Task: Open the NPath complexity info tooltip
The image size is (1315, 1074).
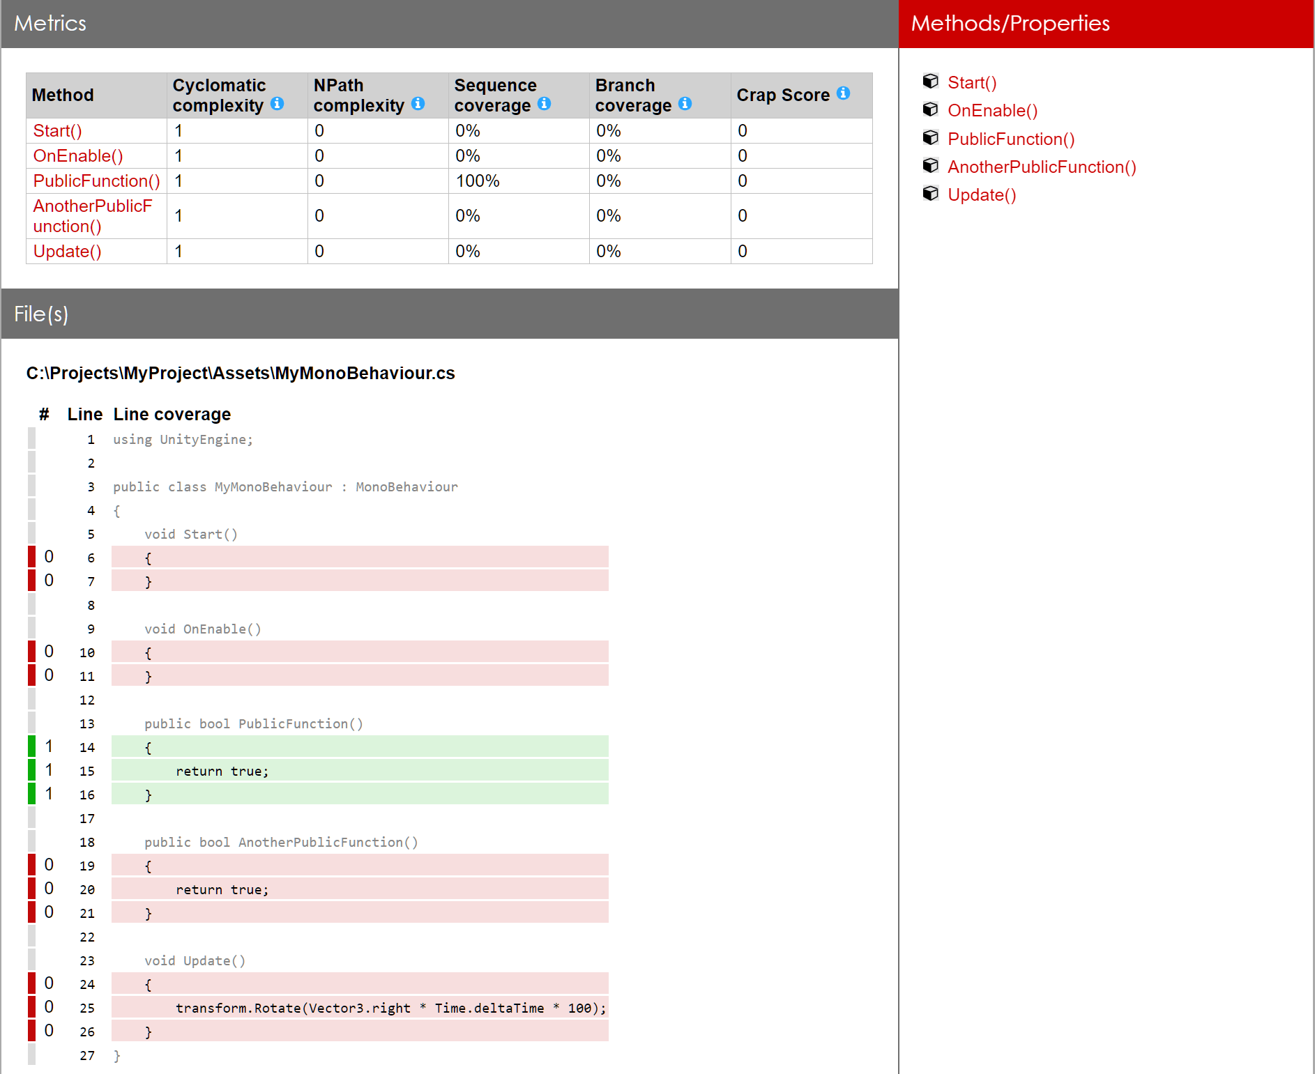Action: click(418, 103)
